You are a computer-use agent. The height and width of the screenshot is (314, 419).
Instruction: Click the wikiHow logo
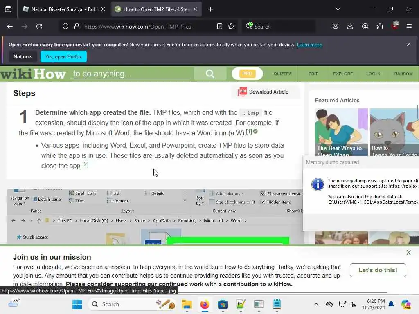(33, 74)
